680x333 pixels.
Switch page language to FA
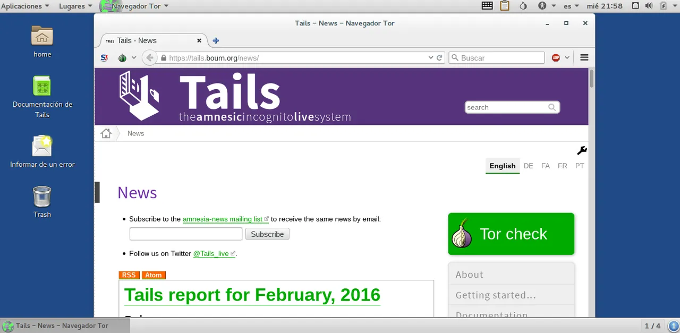pos(546,166)
